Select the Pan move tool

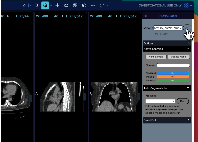(57, 5)
